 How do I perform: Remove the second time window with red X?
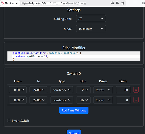tap(136, 100)
